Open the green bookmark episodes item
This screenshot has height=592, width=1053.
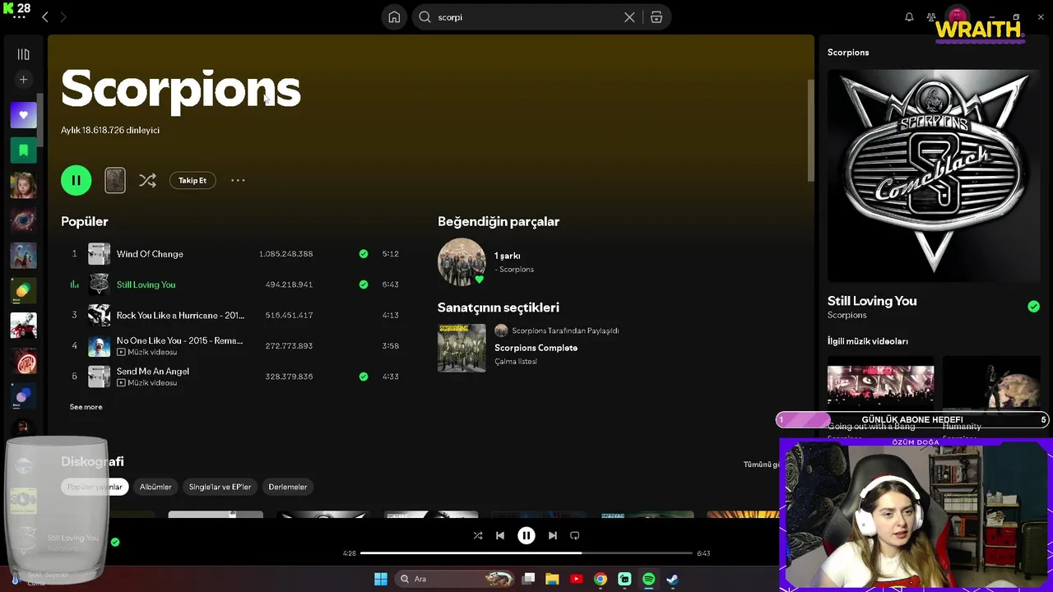coord(23,150)
